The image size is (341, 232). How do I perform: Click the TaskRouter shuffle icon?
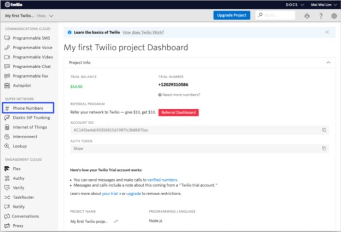[7, 197]
